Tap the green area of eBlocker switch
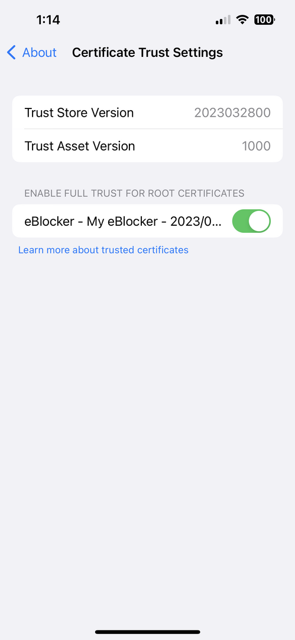The height and width of the screenshot is (640, 295). [x=241, y=221]
